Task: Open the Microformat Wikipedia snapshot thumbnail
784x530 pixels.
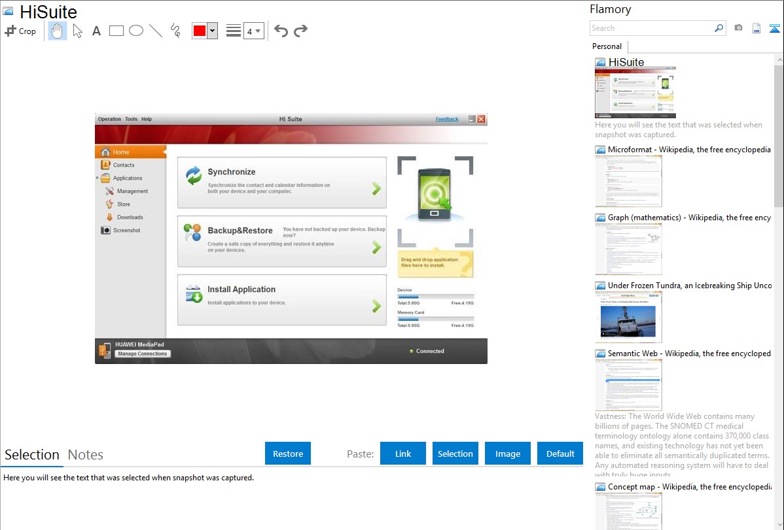Action: coord(628,181)
